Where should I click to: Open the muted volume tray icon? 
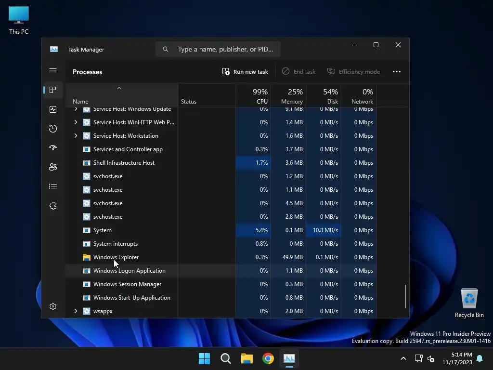tap(431, 358)
